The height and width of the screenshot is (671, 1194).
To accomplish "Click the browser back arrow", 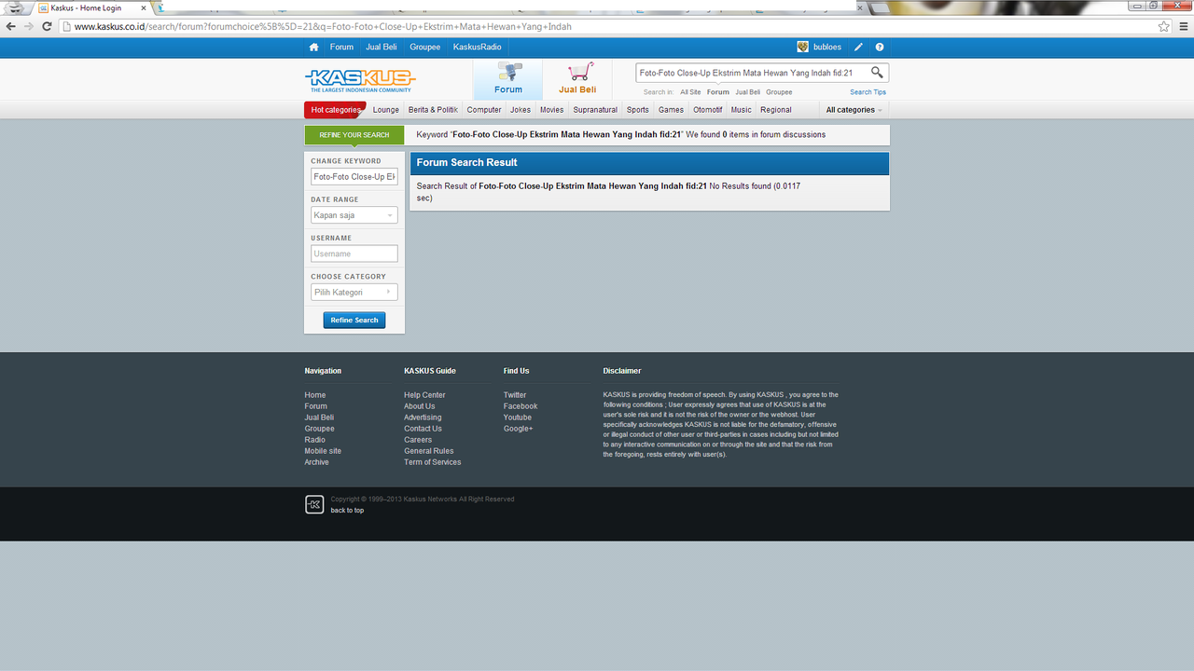I will click(x=11, y=26).
